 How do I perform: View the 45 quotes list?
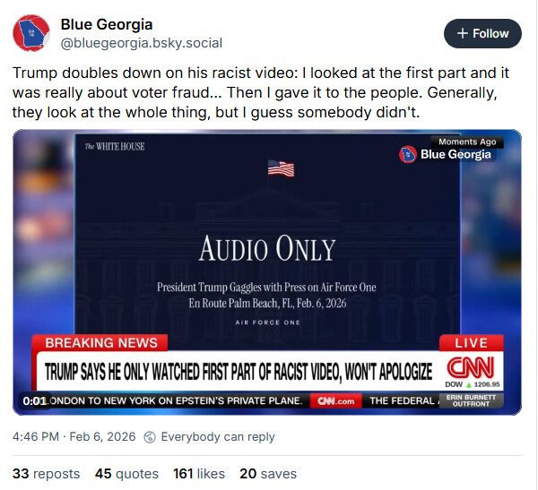pyautogui.click(x=126, y=474)
